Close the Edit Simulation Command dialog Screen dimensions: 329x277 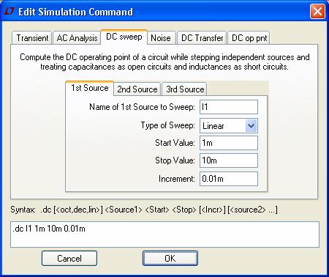317,11
